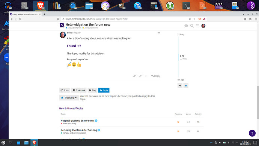Jump to '22 Aug' at timeline top
The image size is (259, 146).
(181, 34)
